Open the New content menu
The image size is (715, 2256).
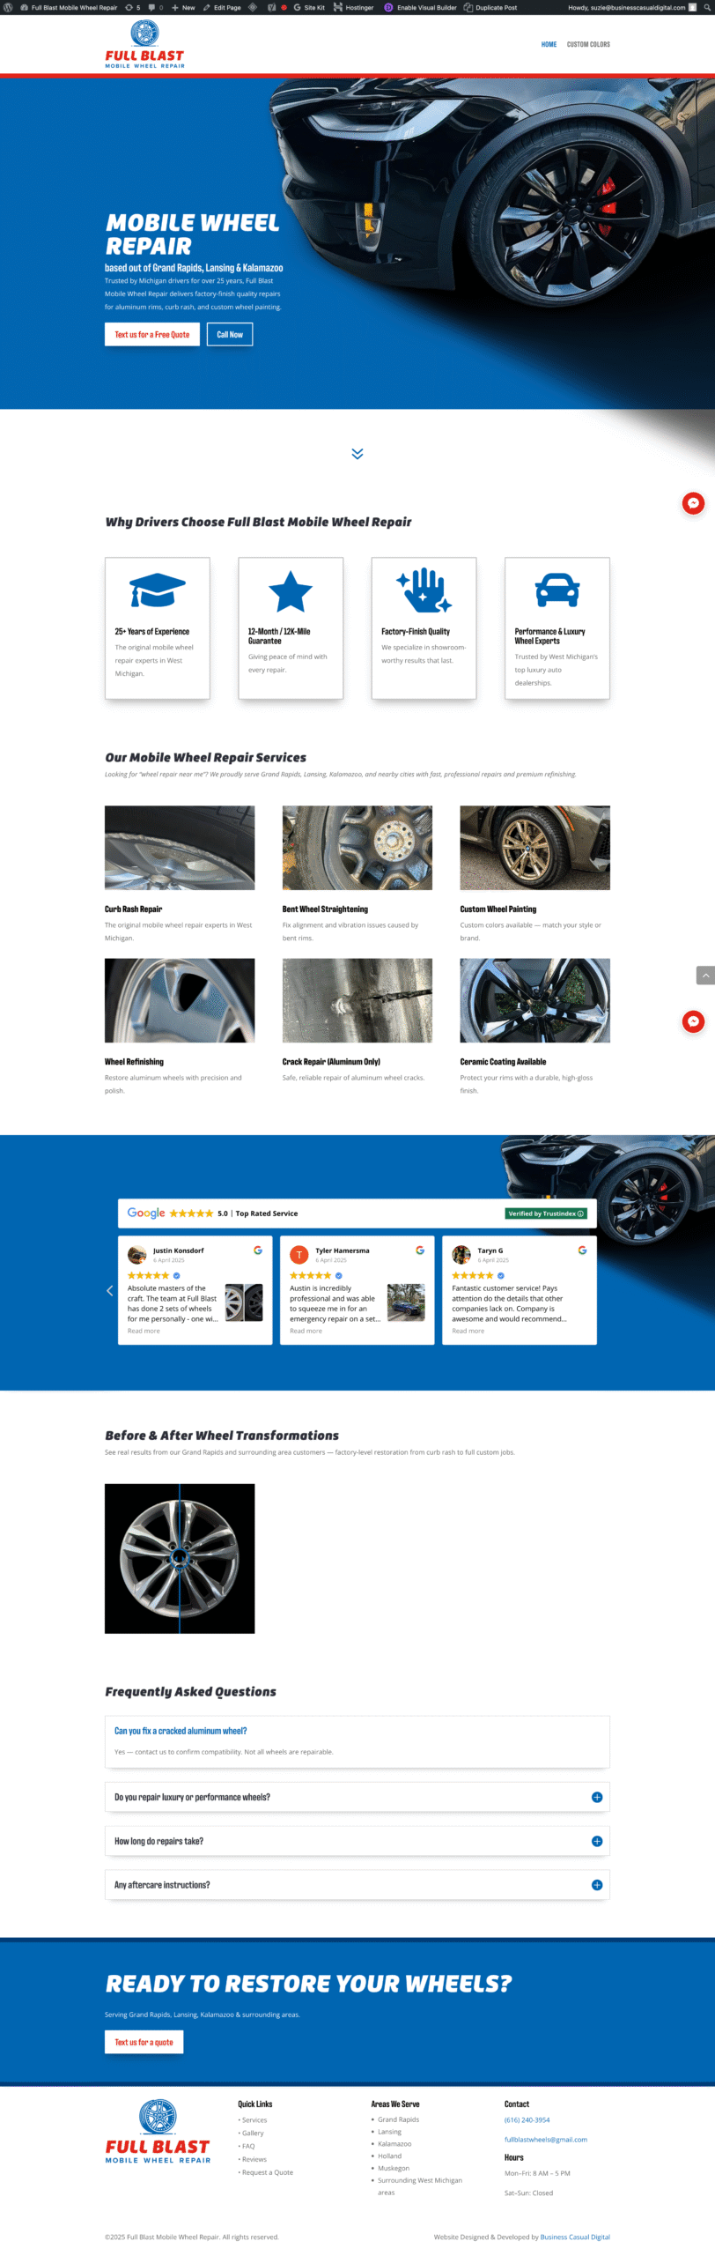[183, 7]
